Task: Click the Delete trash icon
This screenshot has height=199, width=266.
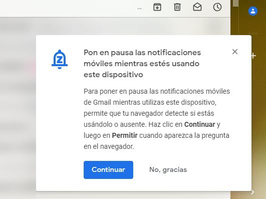Action: (x=177, y=7)
